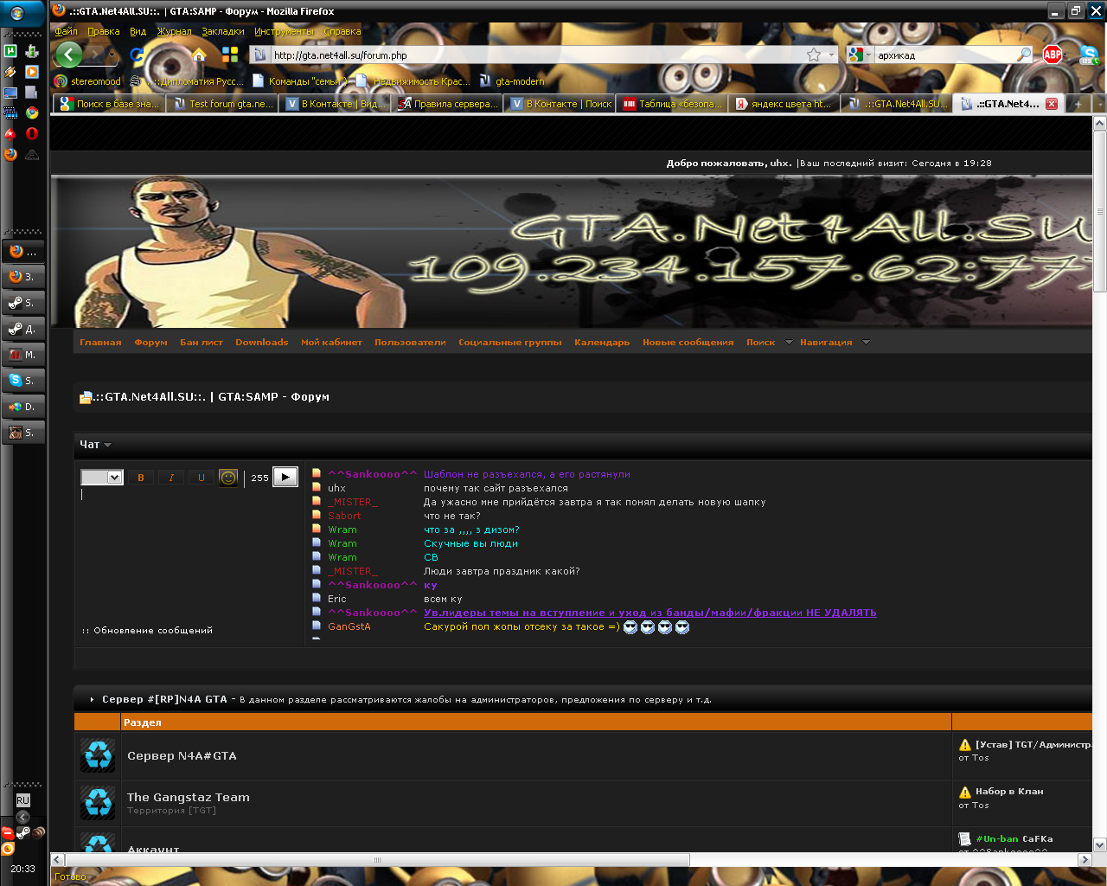This screenshot has height=886, width=1107.
Task: Open a new tab with plus button
Action: (x=1078, y=104)
